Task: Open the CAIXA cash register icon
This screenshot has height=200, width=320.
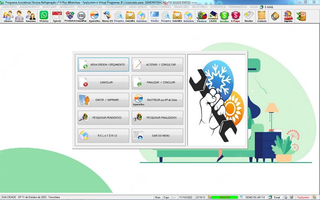Action: [x=213, y=16]
